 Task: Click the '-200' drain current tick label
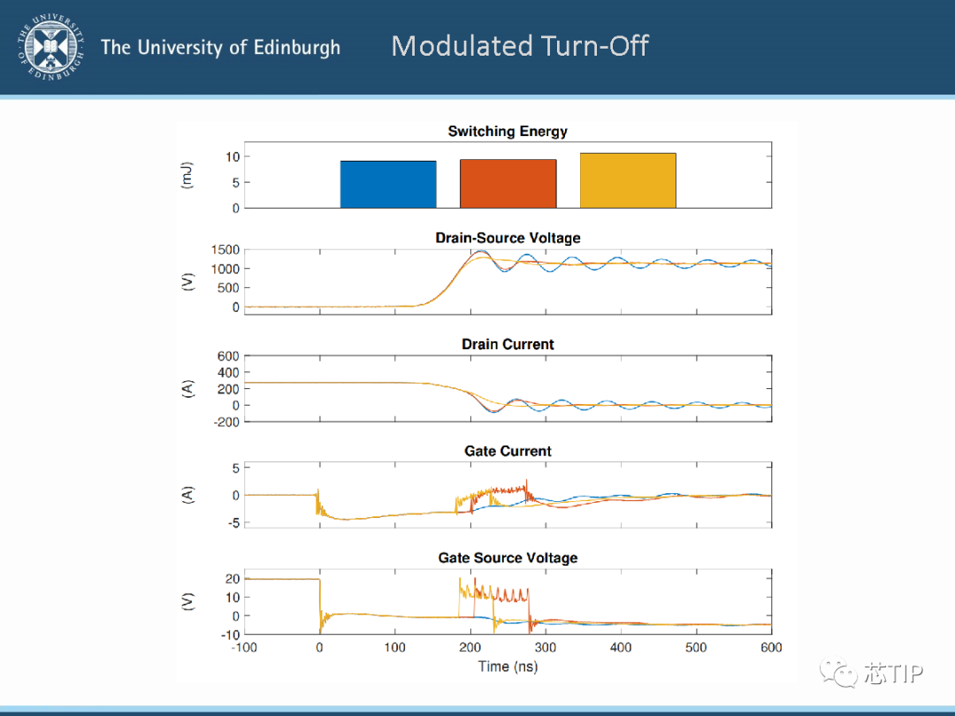point(226,422)
